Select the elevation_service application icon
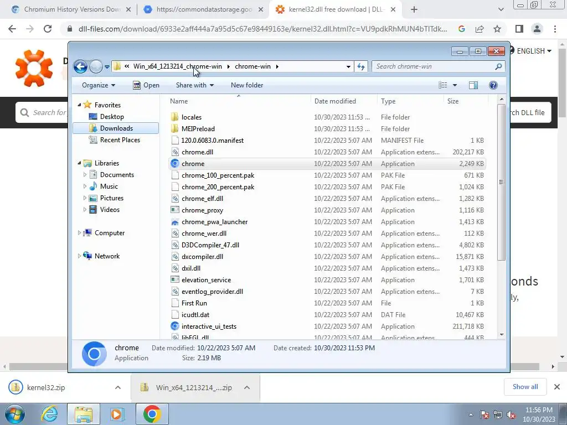This screenshot has height=425, width=567. tap(175, 279)
